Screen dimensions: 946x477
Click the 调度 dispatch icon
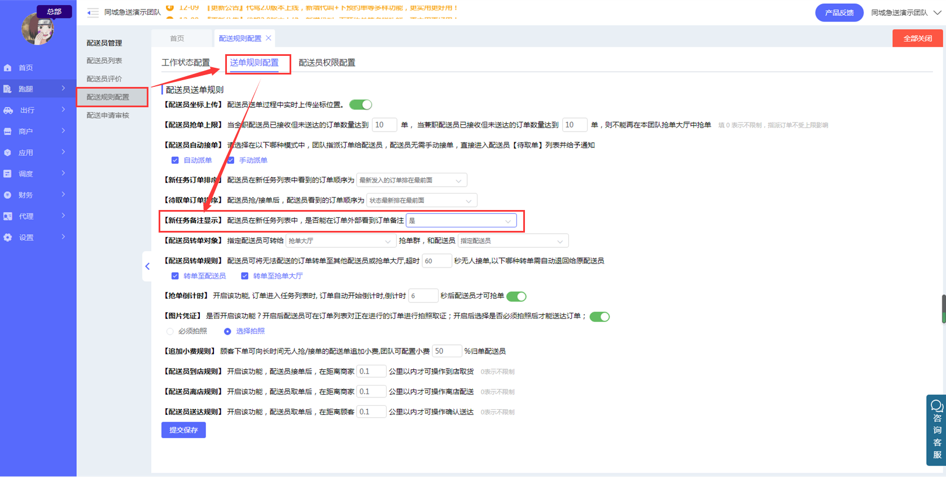click(x=8, y=174)
